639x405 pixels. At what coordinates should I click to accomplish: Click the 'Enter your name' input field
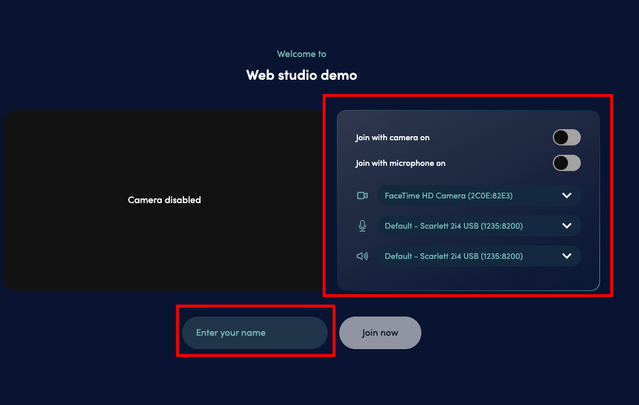coord(255,332)
